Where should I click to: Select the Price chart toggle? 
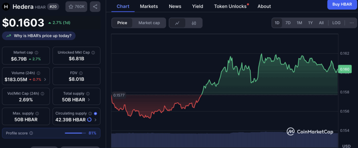click(x=122, y=23)
